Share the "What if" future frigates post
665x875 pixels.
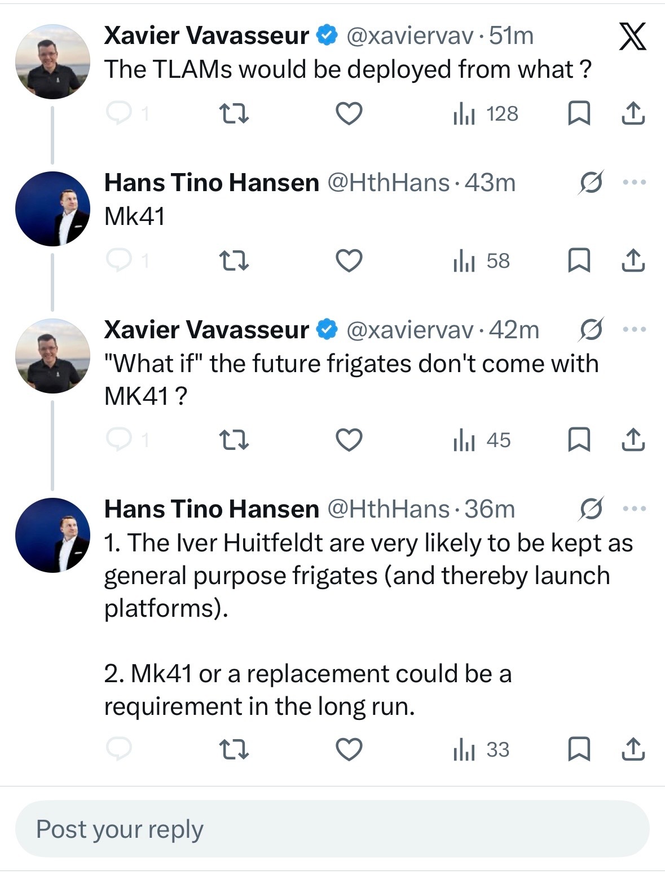[x=633, y=440]
